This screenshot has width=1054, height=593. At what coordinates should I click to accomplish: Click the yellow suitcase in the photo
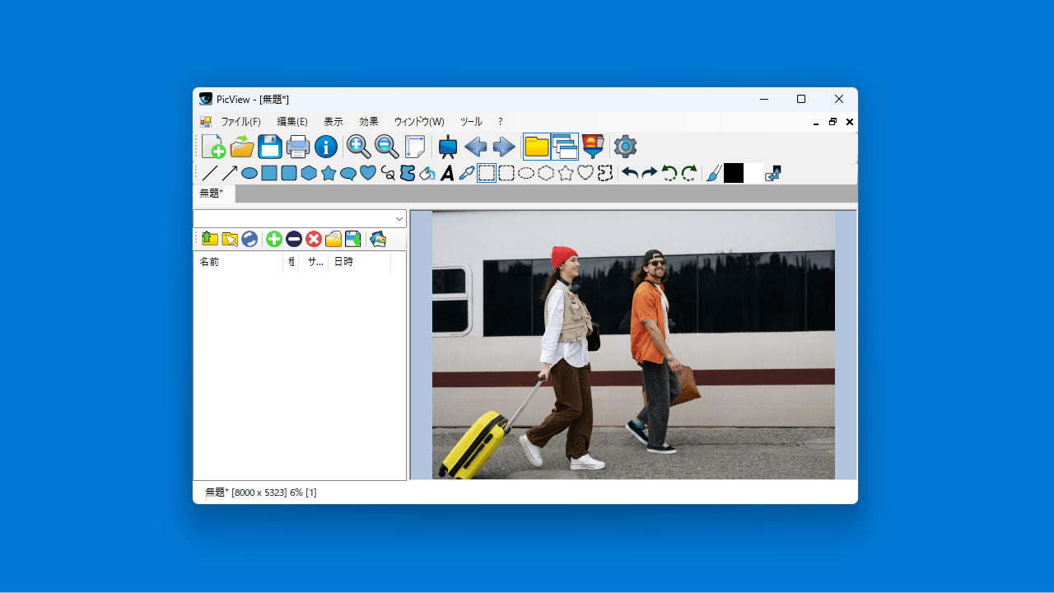pos(478,442)
